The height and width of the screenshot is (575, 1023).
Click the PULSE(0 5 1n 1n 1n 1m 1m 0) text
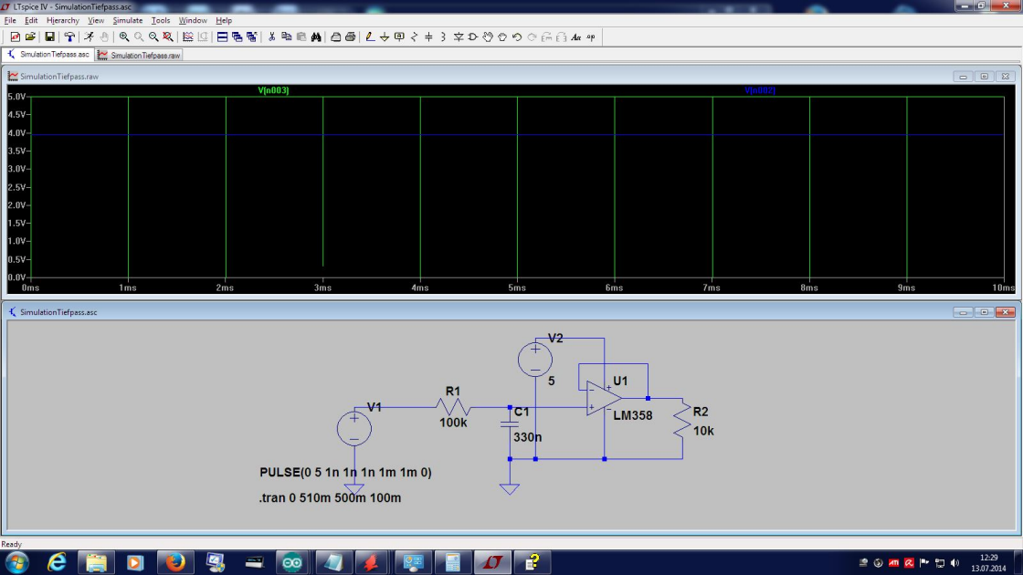(x=346, y=473)
